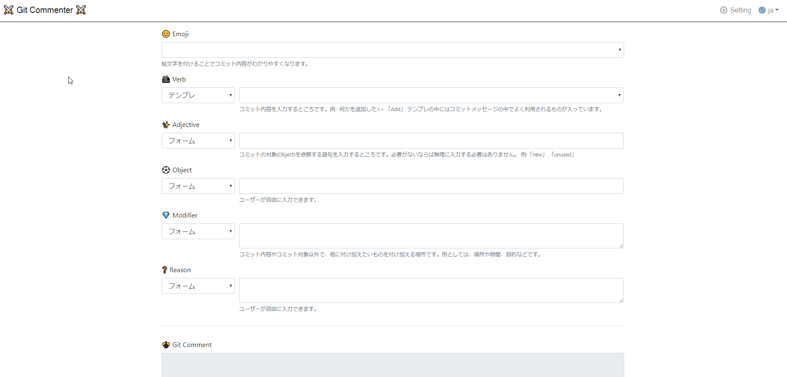
Task: Click the honeybee icon beside Git Comment
Action: tap(165, 345)
